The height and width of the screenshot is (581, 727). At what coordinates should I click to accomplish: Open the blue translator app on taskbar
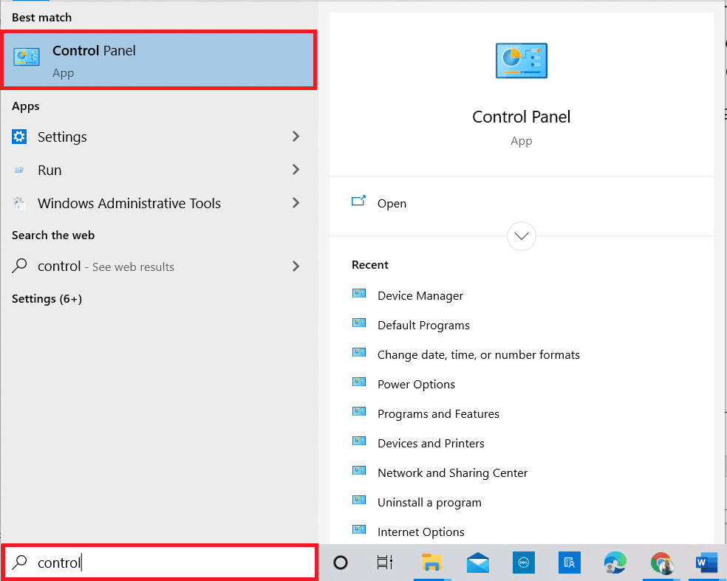[x=569, y=563]
